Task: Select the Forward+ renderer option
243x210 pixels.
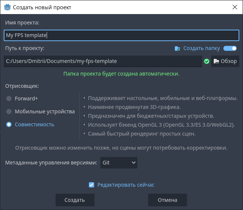Action: [9, 99]
